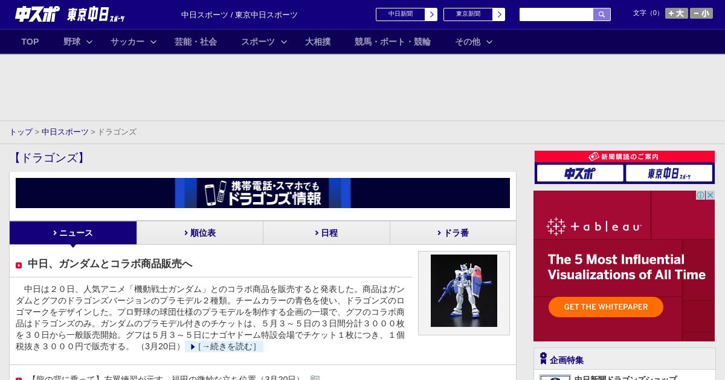
Task: Open the 【龍の背に乗って】 article link
Action: pyautogui.click(x=166, y=378)
